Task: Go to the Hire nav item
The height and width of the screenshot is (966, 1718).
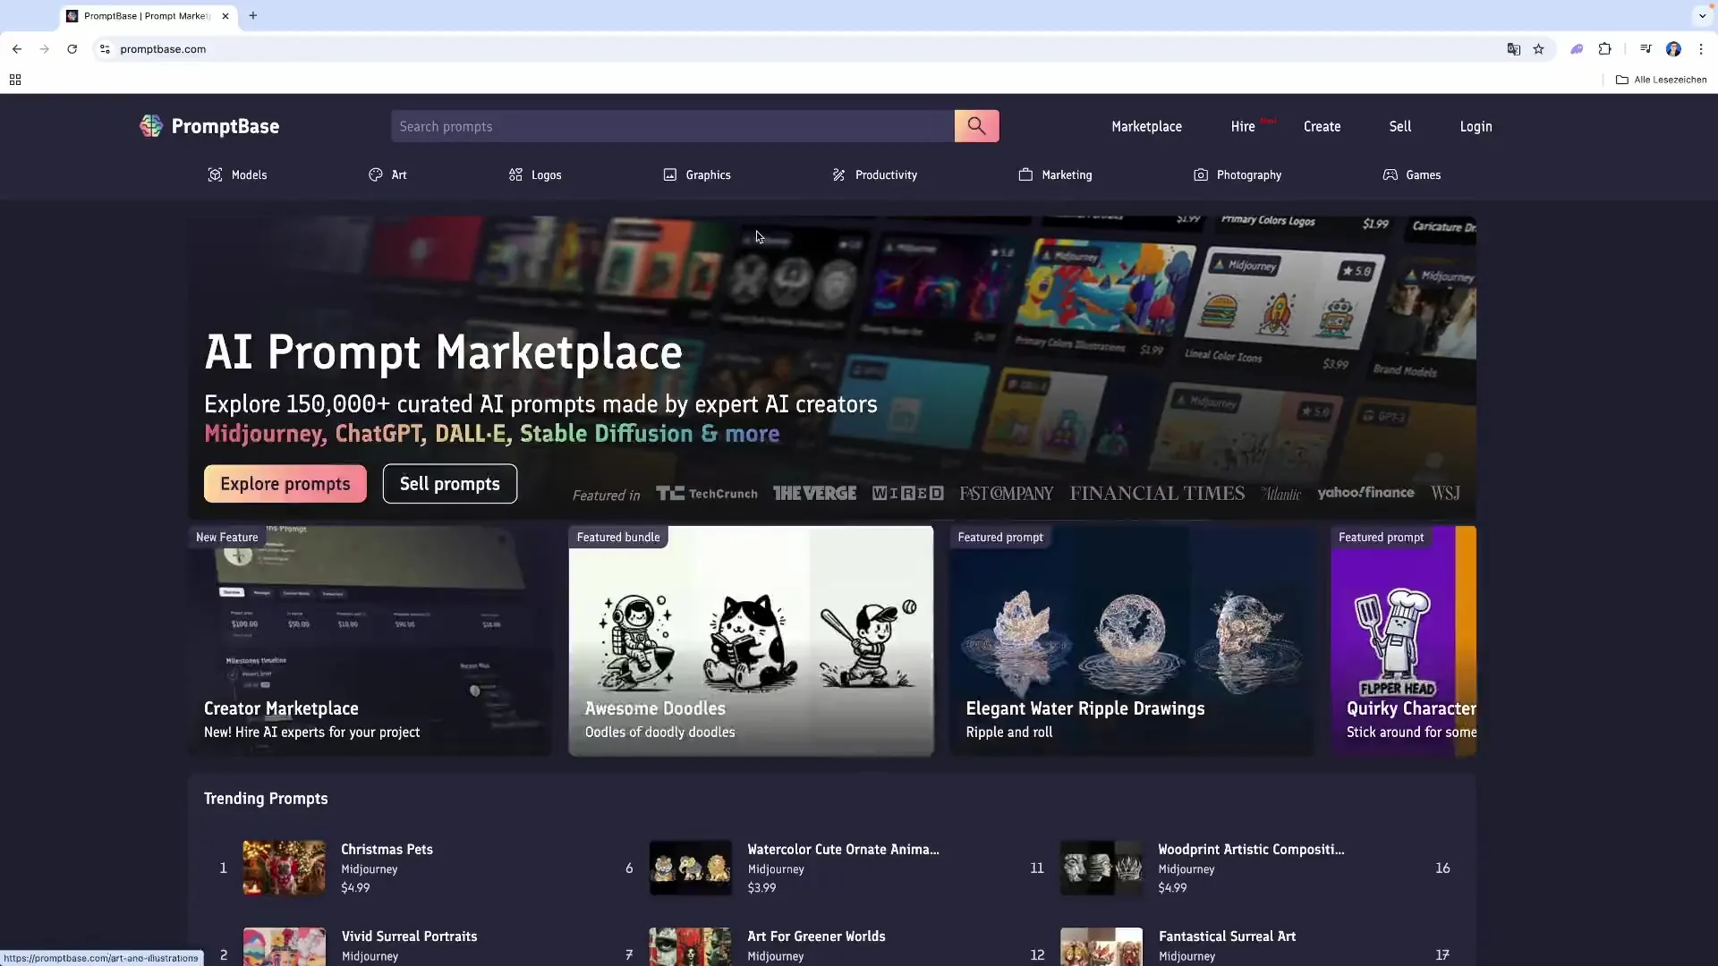Action: click(1243, 127)
